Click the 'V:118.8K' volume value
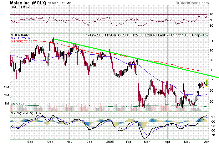 (183, 35)
